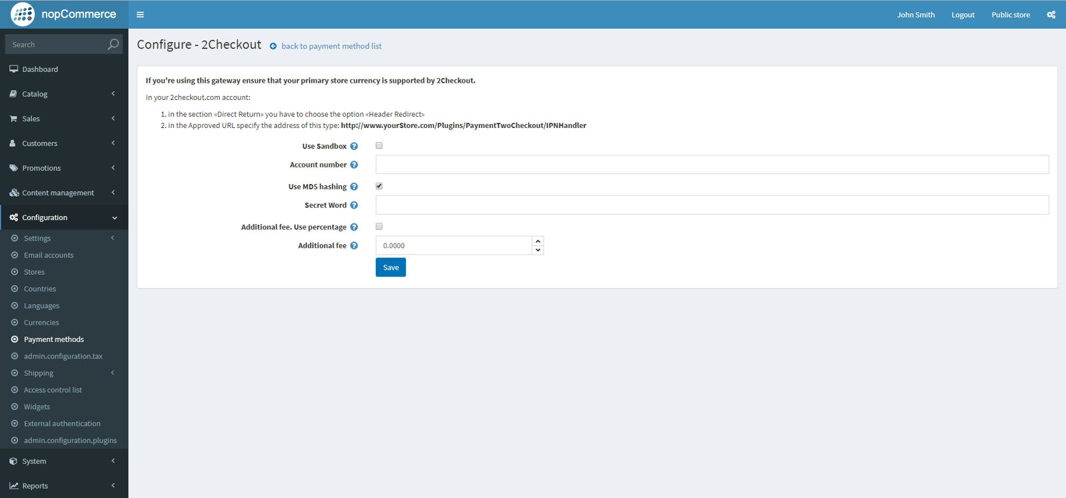
Task: Click the circle icon beside Widgets
Action: click(15, 407)
